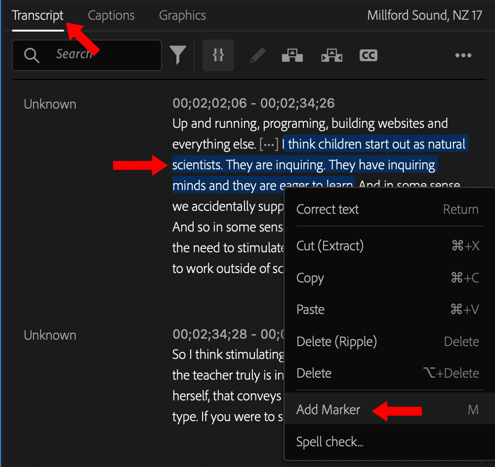Click Delete (Ripple) menu option
495x467 pixels.
click(x=336, y=342)
